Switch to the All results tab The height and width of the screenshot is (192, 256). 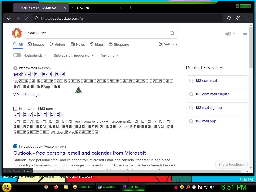click(x=18, y=44)
